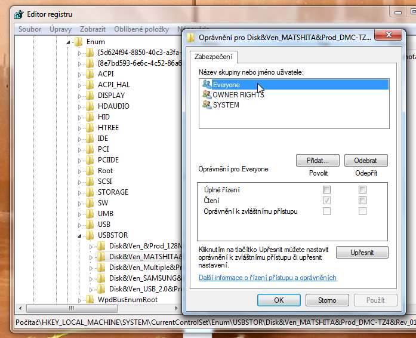Click the OWNER RIGHTS group icon

pyautogui.click(x=207, y=94)
